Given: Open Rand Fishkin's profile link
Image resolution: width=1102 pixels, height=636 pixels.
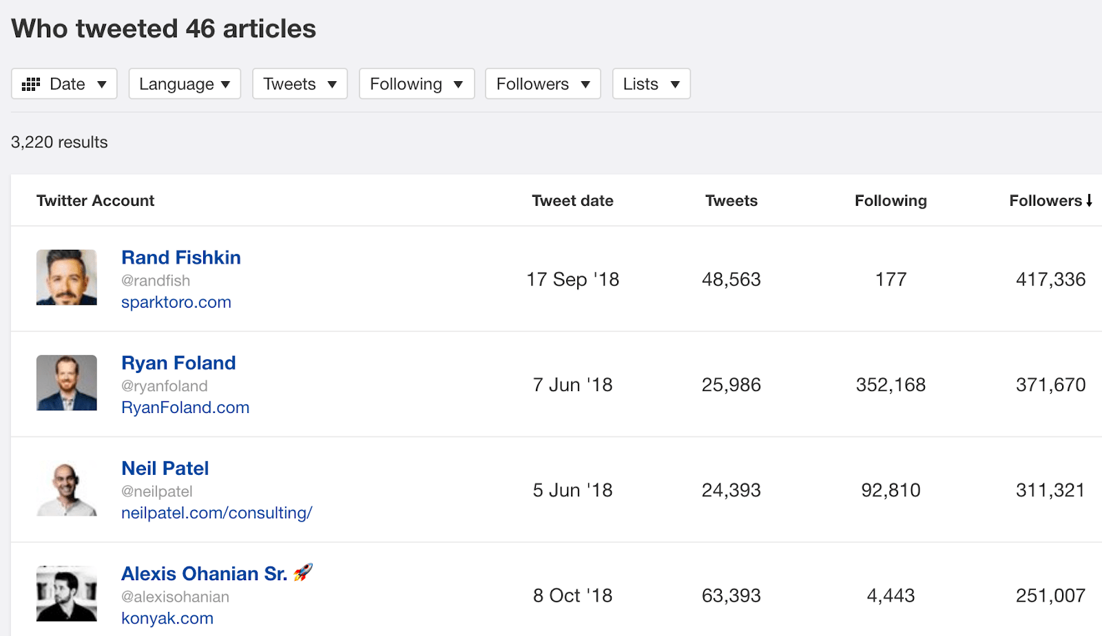Looking at the screenshot, I should pos(181,257).
